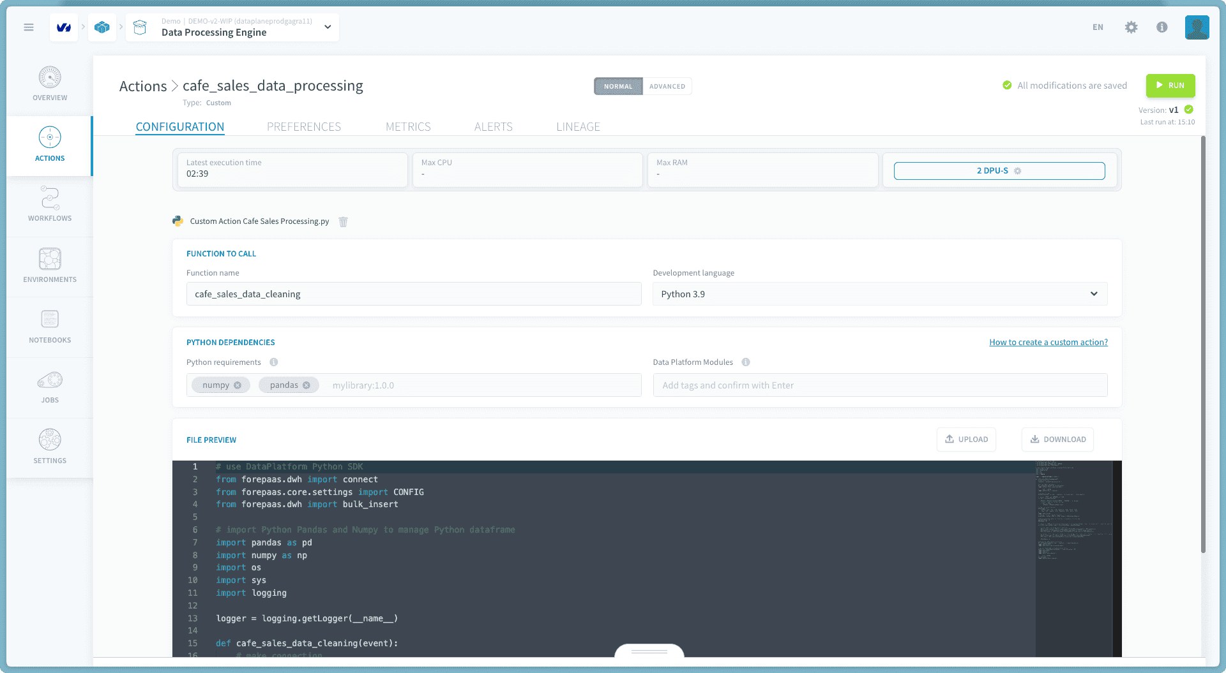The width and height of the screenshot is (1226, 673).
Task: Open Notebooks in sidebar
Action: point(50,326)
